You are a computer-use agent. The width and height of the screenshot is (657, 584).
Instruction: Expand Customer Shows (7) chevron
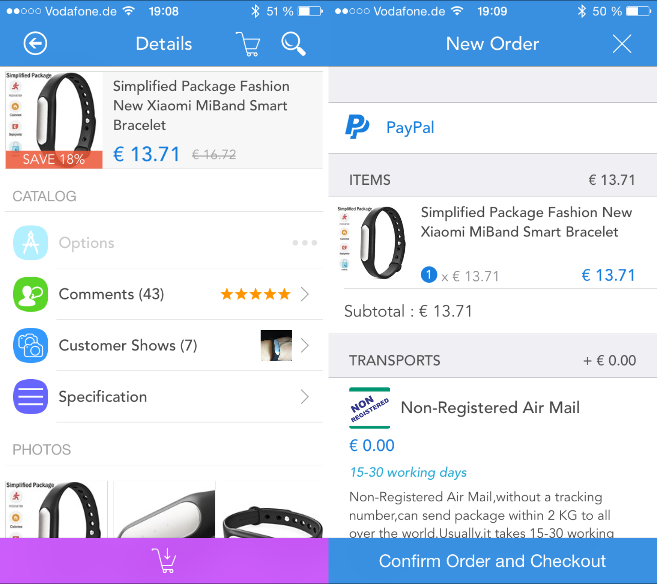[x=305, y=345]
